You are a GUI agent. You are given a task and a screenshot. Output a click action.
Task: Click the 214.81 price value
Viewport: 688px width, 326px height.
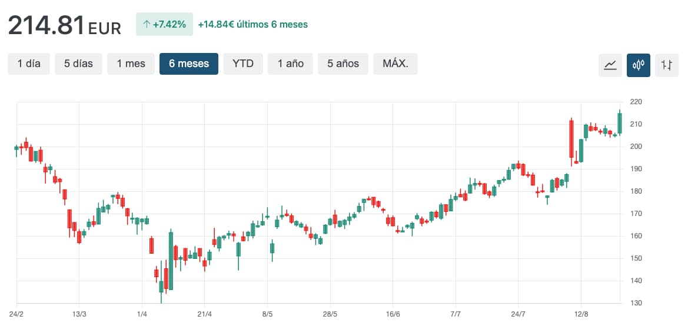46,25
